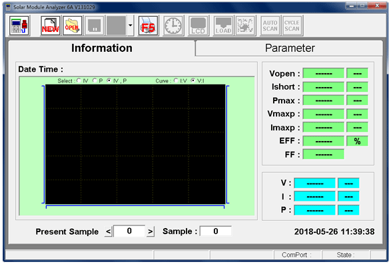Click the AUTO SCAN button
The image size is (391, 264).
pos(270,26)
